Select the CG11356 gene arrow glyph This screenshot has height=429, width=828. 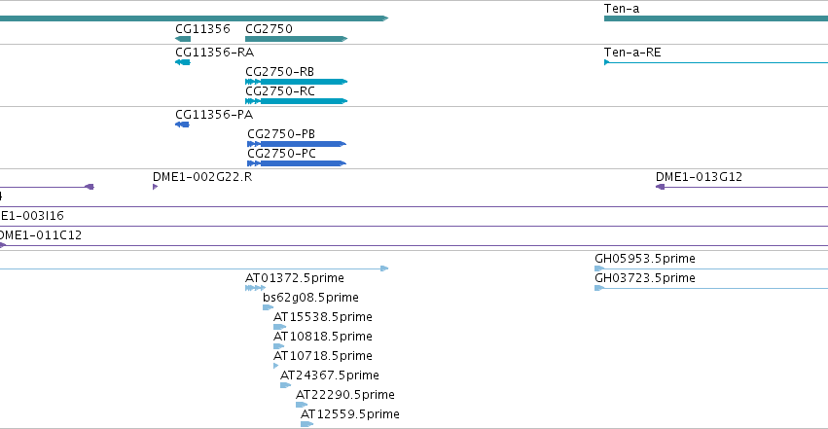[183, 39]
